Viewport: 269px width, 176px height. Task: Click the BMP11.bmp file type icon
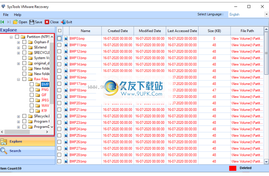coord(66,45)
